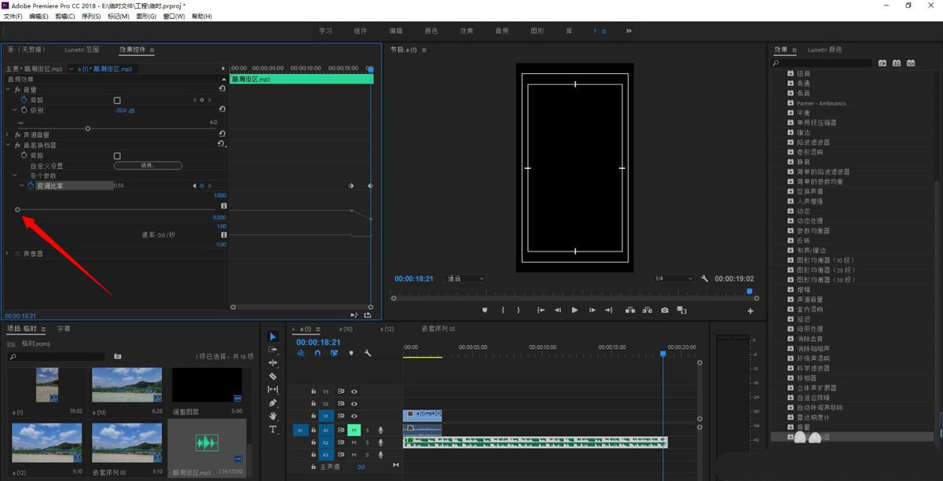Toggle the Snap magnet icon in timeline
Screen dimensions: 943x481
coord(317,354)
